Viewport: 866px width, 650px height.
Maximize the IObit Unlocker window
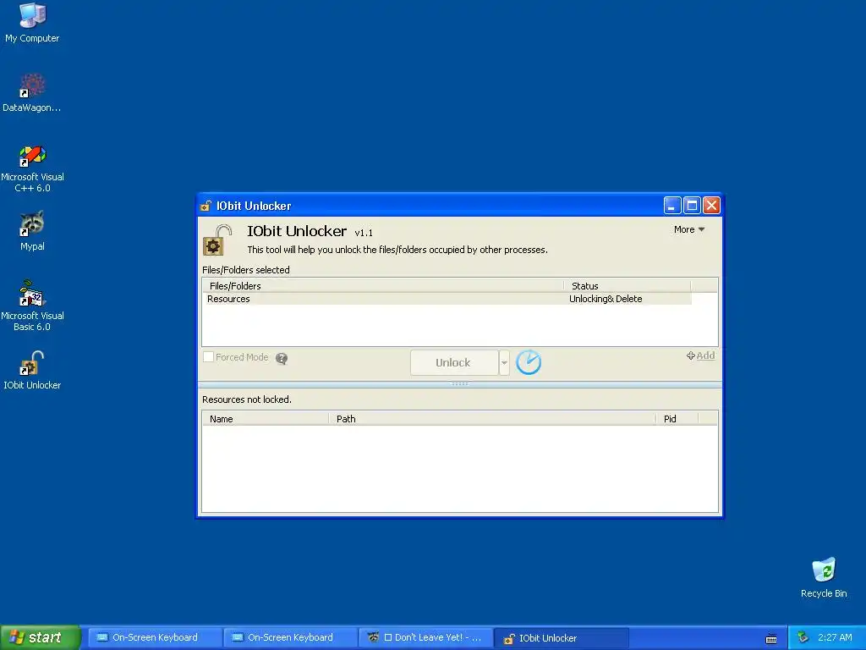coord(692,206)
